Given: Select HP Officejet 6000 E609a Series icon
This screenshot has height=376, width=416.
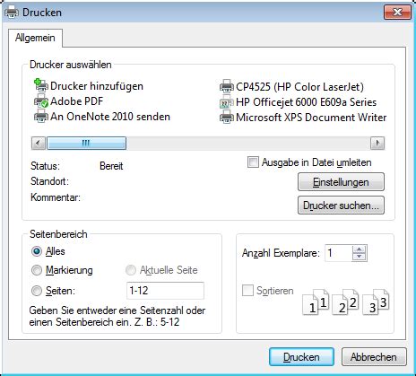Looking at the screenshot, I should tap(227, 102).
